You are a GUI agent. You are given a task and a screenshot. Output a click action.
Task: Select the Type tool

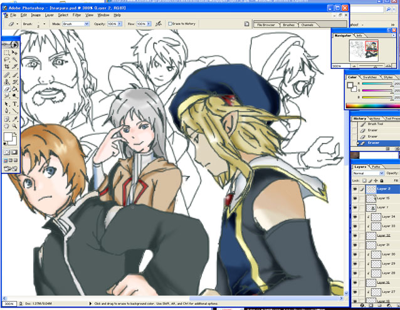tap(14, 104)
